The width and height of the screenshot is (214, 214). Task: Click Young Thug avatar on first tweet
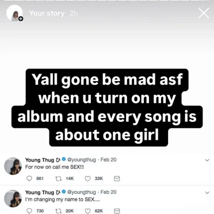pos(13,166)
